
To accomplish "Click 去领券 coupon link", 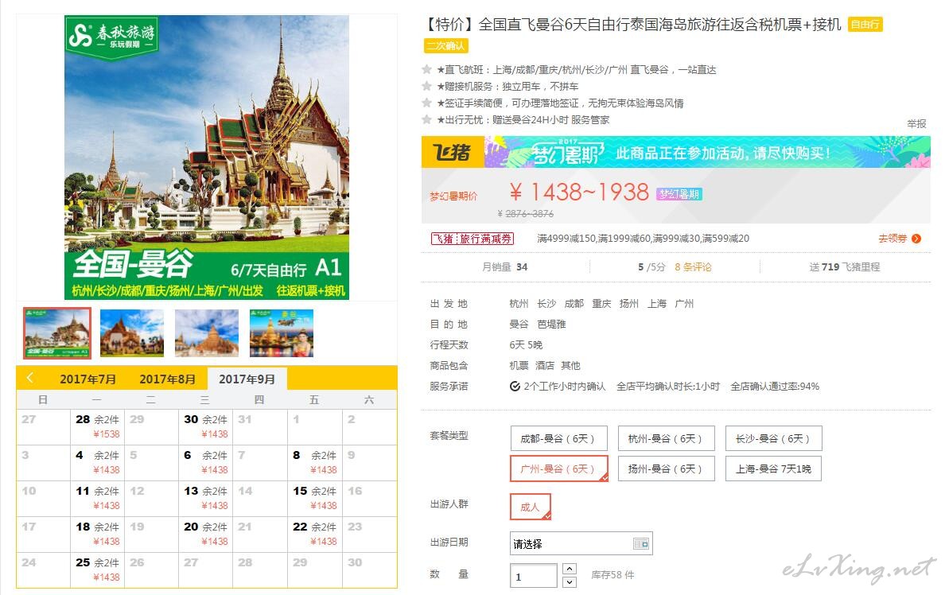I will pyautogui.click(x=892, y=239).
